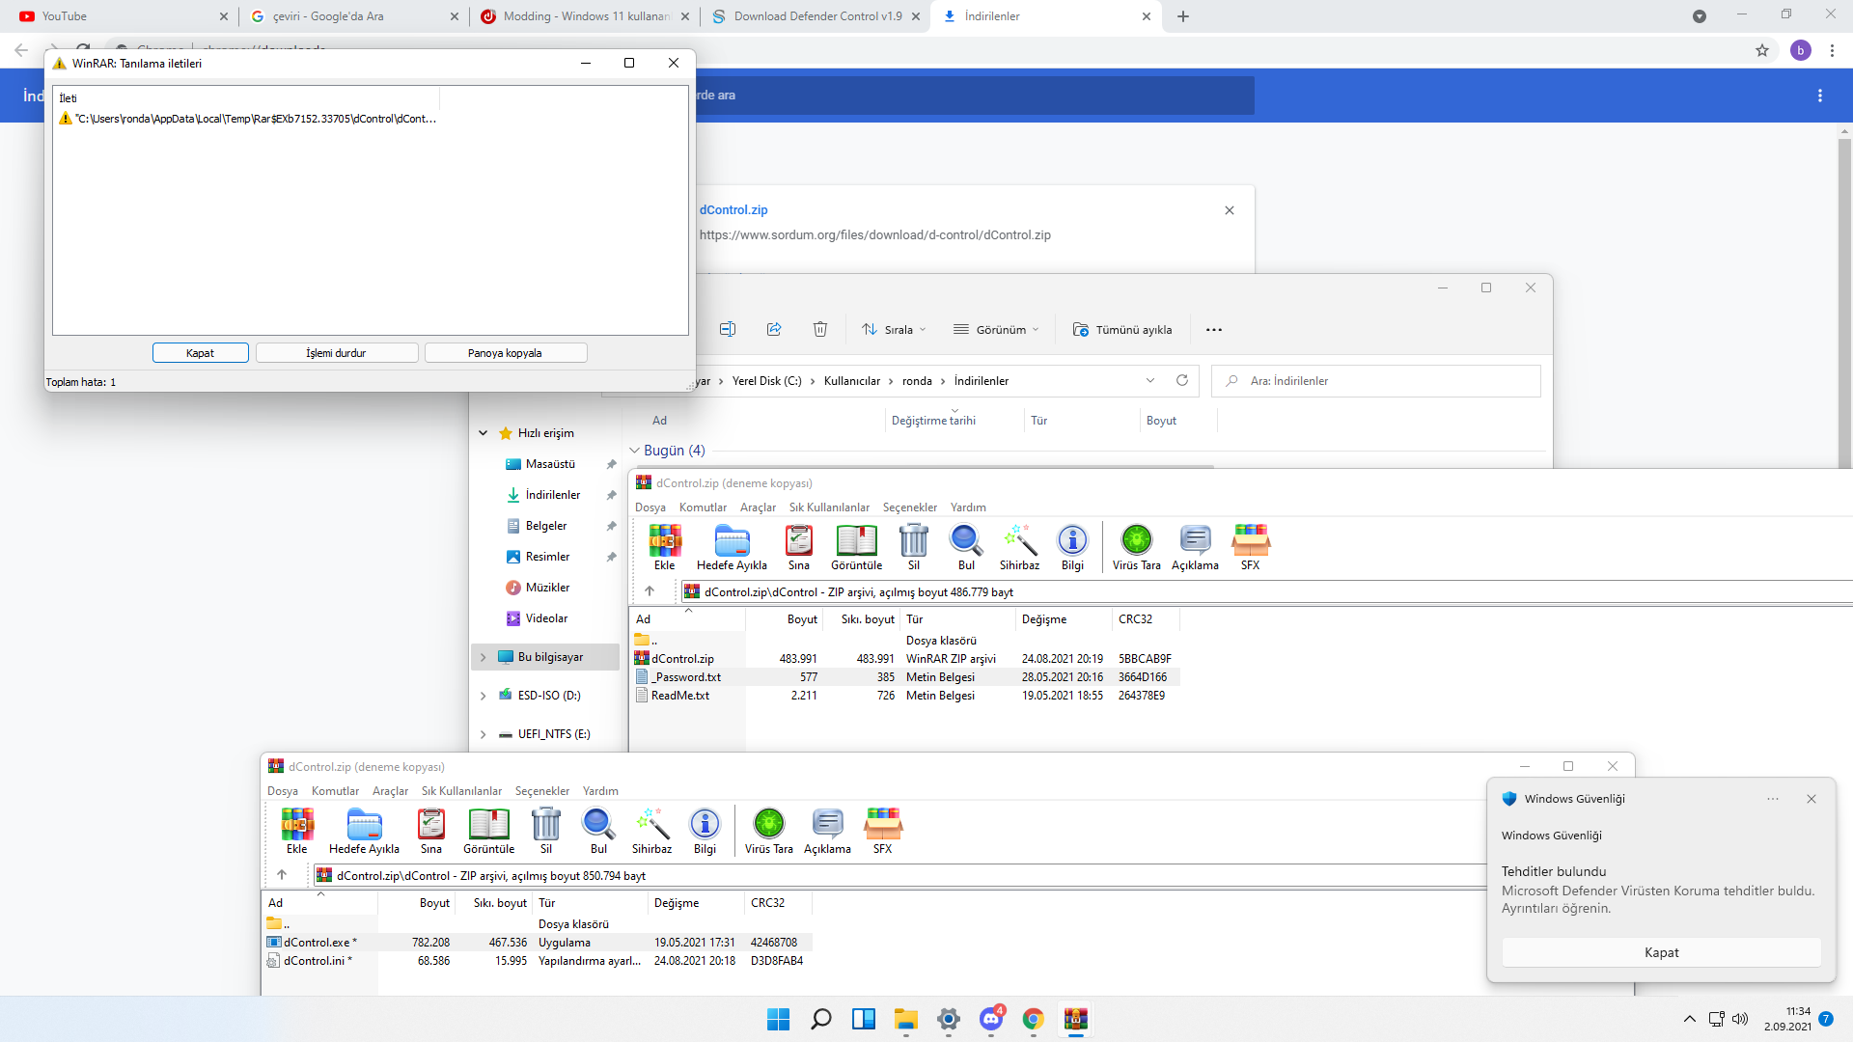Expand the ESD-ISO (D:) drive tree

click(x=484, y=696)
